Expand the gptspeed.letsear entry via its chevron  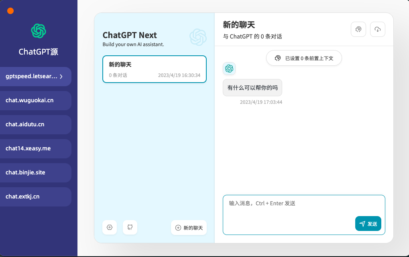[61, 76]
